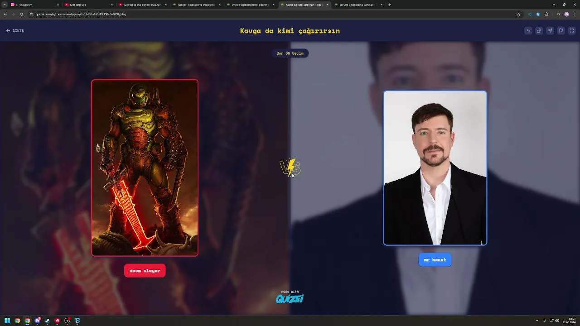Image resolution: width=580 pixels, height=326 pixels.
Task: Reload the page
Action: pyautogui.click(x=21, y=14)
